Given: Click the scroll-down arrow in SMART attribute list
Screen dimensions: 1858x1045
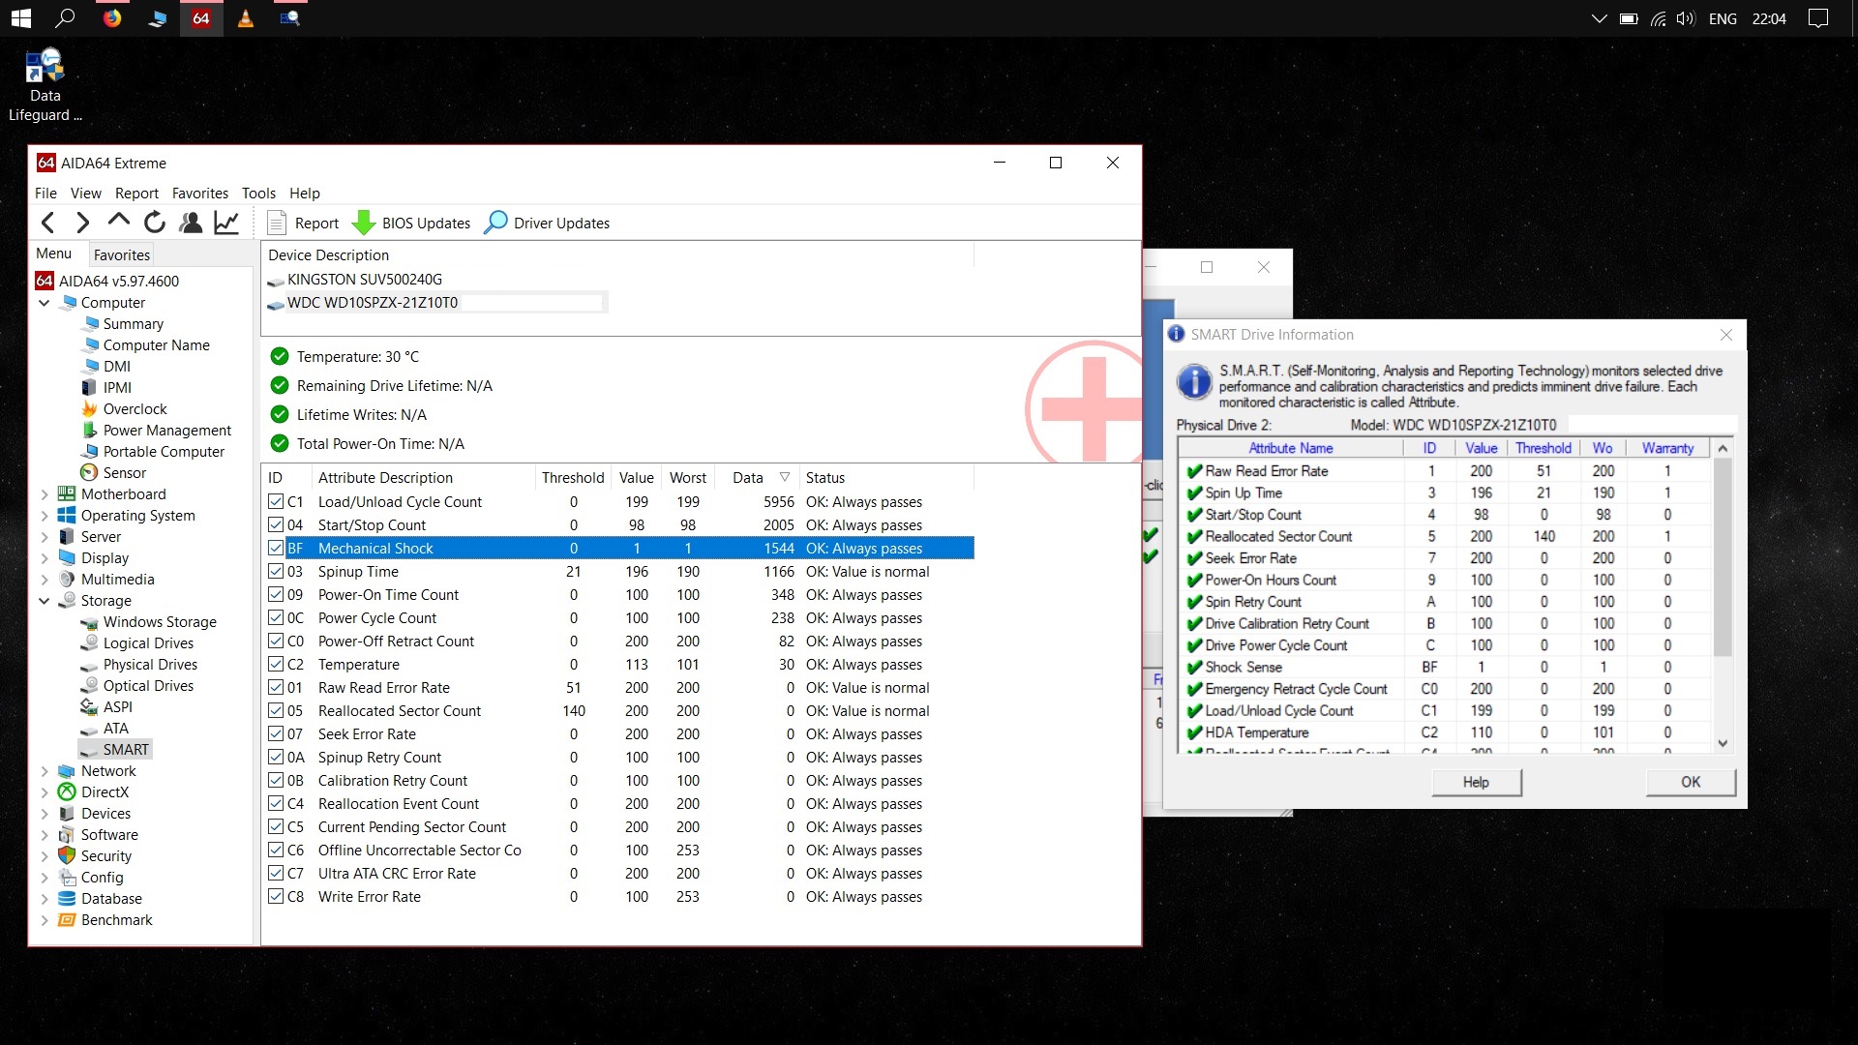Looking at the screenshot, I should pyautogui.click(x=1723, y=743).
